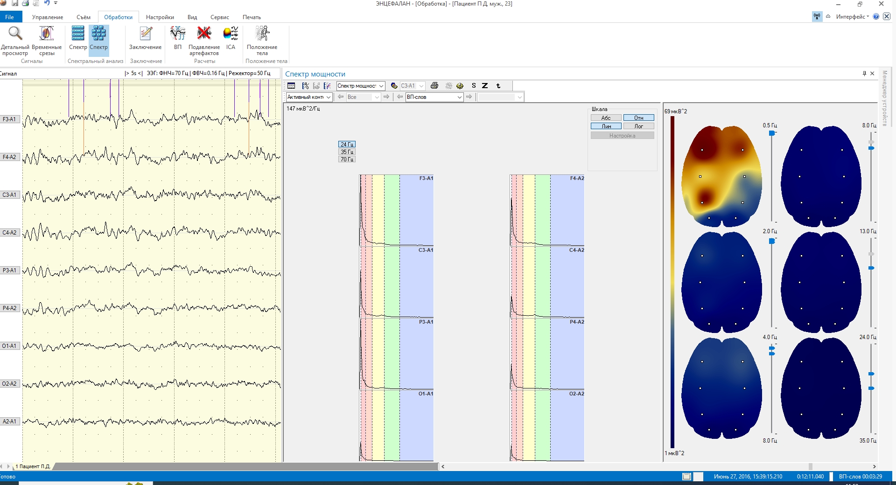
Task: Toggle the Лин linear scale button
Action: pyautogui.click(x=606, y=126)
